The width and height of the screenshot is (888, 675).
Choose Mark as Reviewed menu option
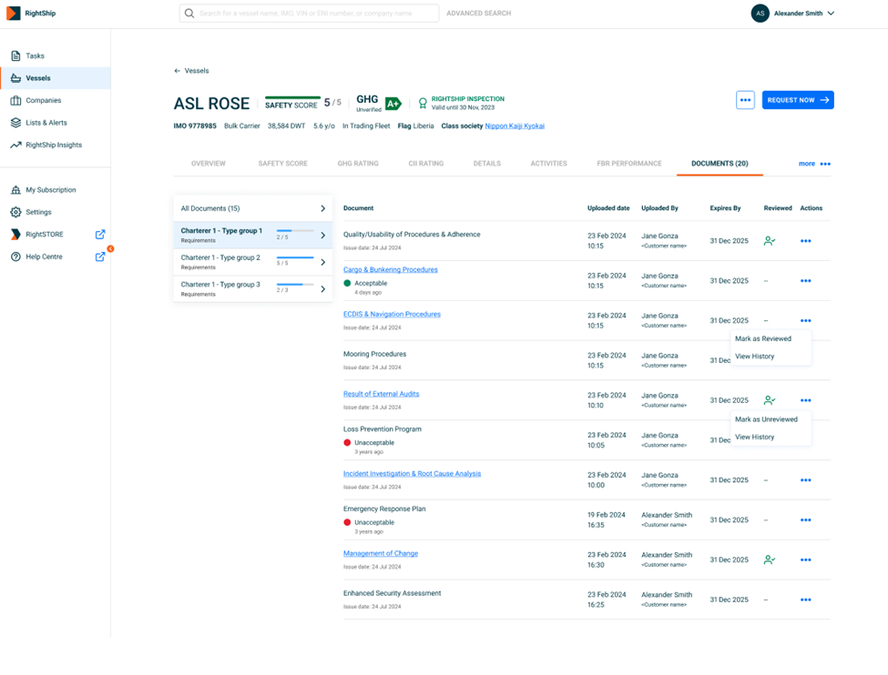763,339
